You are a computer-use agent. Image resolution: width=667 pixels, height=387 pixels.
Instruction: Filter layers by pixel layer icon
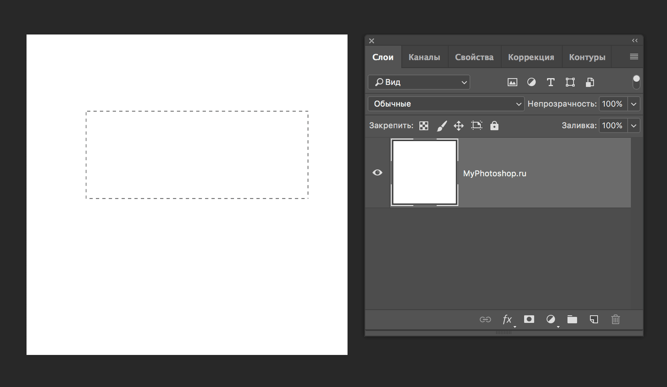(x=512, y=82)
